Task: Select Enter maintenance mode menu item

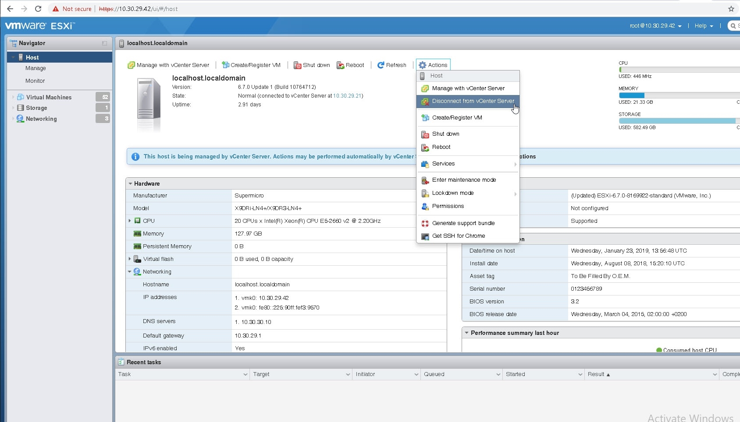Action: point(464,180)
